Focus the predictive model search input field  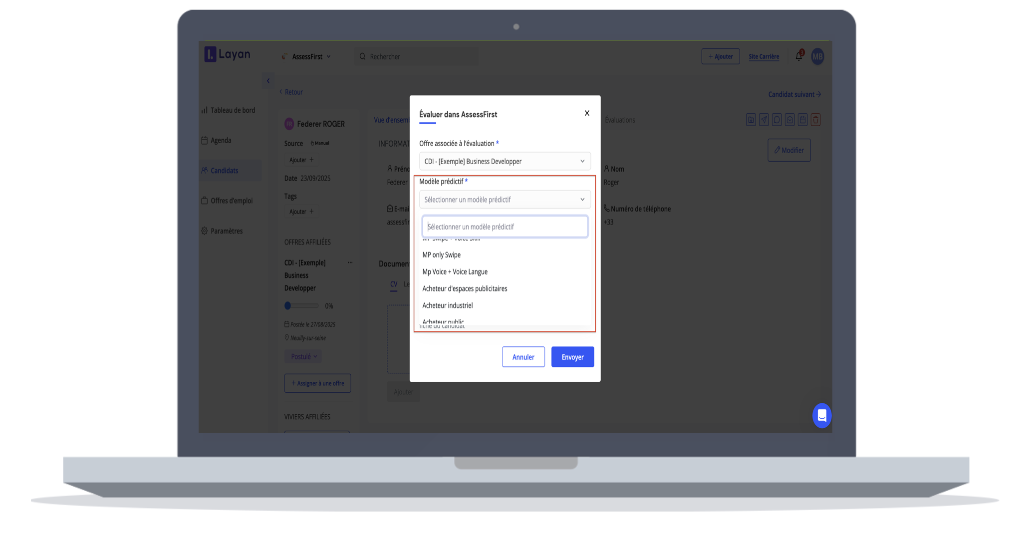click(505, 227)
